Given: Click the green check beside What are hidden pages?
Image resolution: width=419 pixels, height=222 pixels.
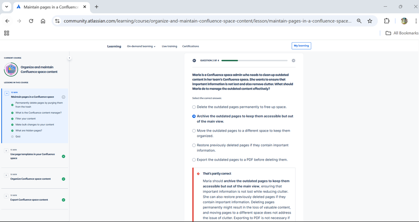Looking at the screenshot, I should (x=12, y=130).
